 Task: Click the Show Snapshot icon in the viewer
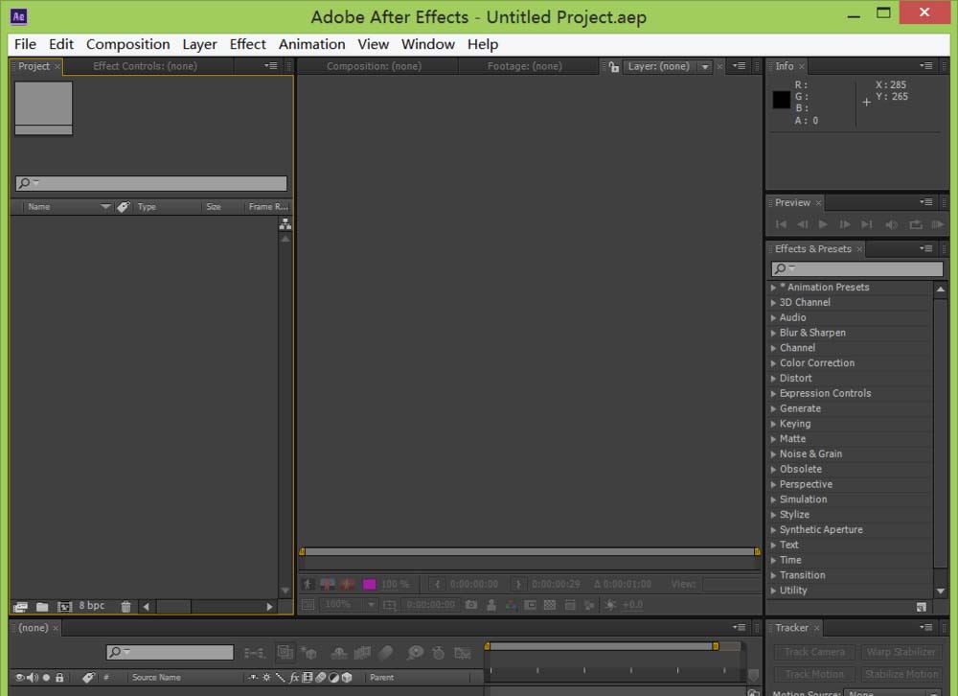[491, 605]
